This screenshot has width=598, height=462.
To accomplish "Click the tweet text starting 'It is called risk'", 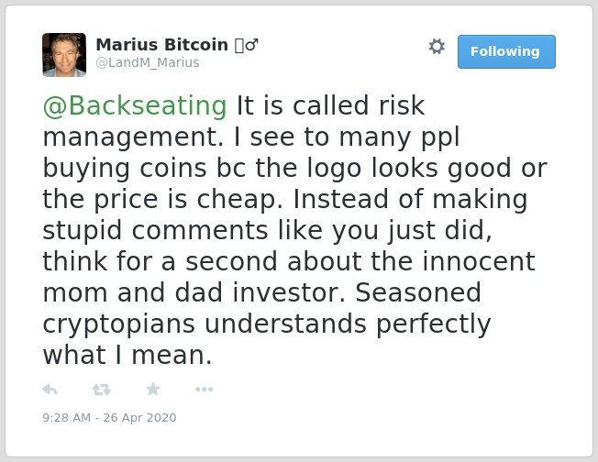I will tap(294, 230).
